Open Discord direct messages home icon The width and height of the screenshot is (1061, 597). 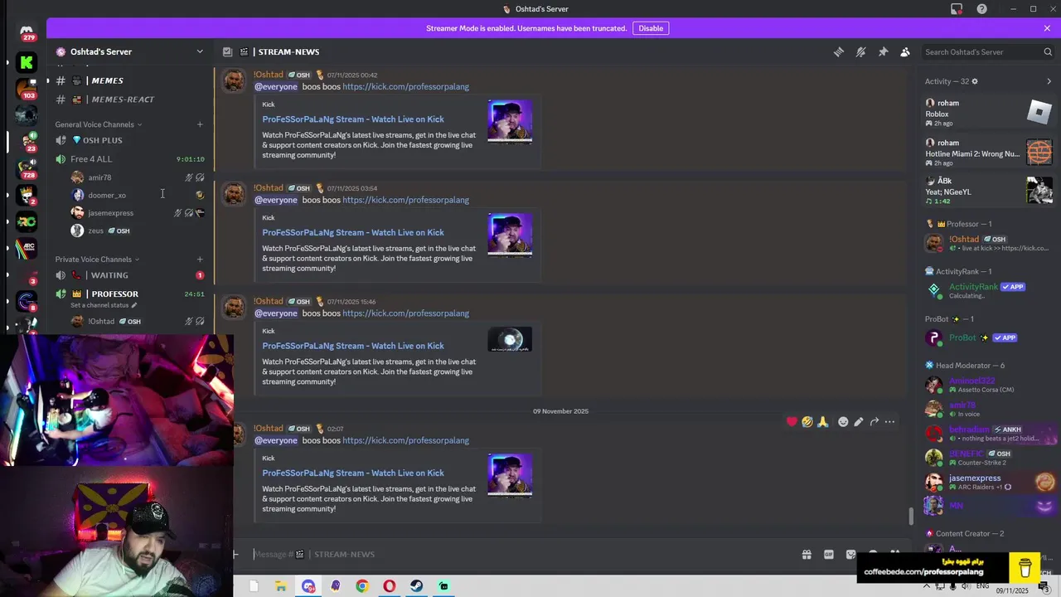point(27,32)
